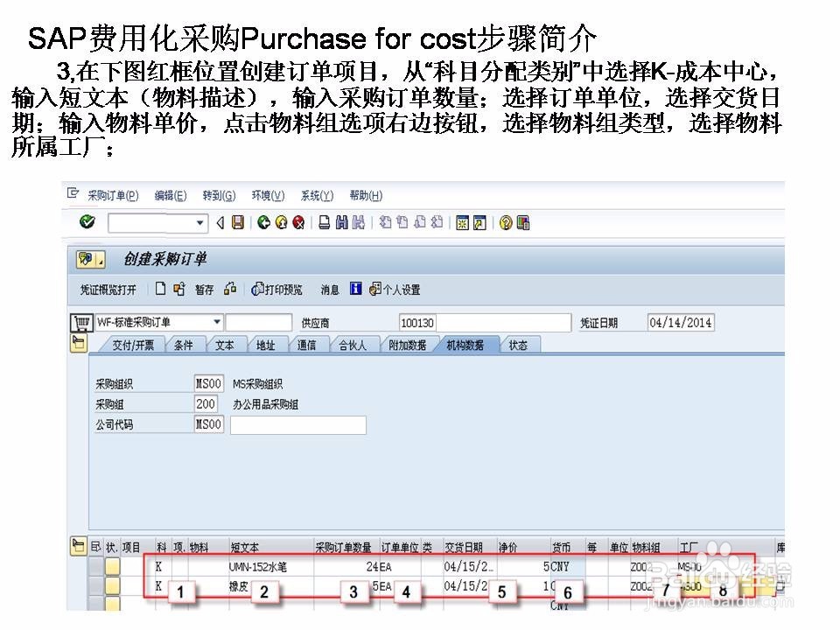Click the yellow Help question mark icon

click(x=505, y=223)
